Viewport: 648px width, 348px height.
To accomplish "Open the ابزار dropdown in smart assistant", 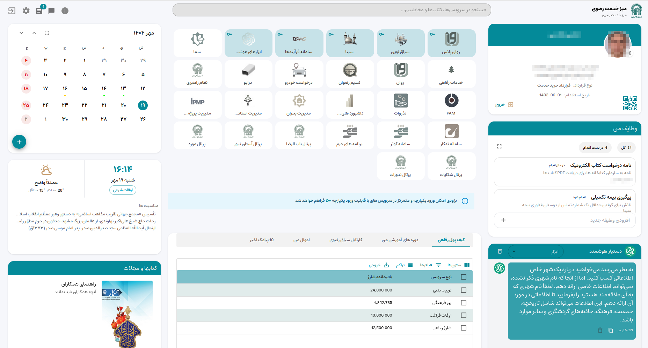I will pyautogui.click(x=535, y=251).
